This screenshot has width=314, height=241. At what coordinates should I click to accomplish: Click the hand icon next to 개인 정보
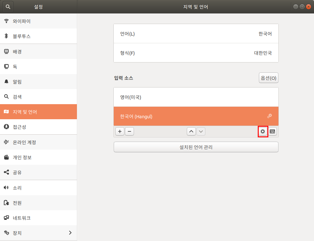tap(6, 157)
